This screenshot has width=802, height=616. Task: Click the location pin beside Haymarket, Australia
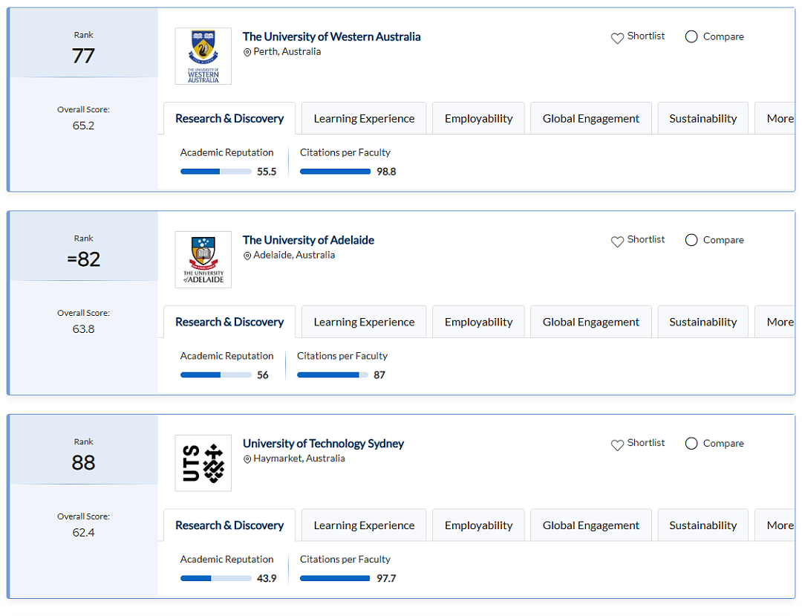[247, 459]
